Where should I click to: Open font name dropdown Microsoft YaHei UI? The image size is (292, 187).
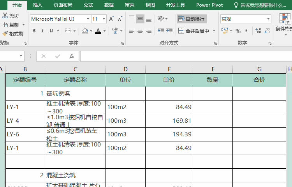[88, 19]
